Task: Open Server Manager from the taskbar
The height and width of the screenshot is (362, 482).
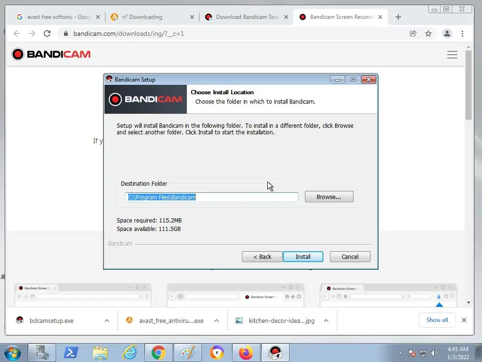Action: coord(42,353)
